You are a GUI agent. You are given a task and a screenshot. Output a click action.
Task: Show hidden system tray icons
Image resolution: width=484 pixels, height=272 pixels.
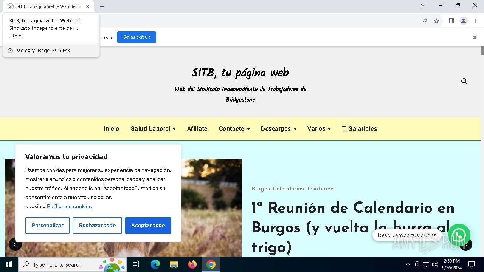click(x=408, y=264)
